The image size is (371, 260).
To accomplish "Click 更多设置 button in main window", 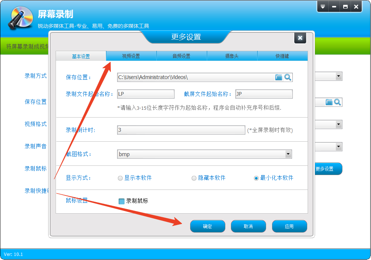I will (x=328, y=169).
